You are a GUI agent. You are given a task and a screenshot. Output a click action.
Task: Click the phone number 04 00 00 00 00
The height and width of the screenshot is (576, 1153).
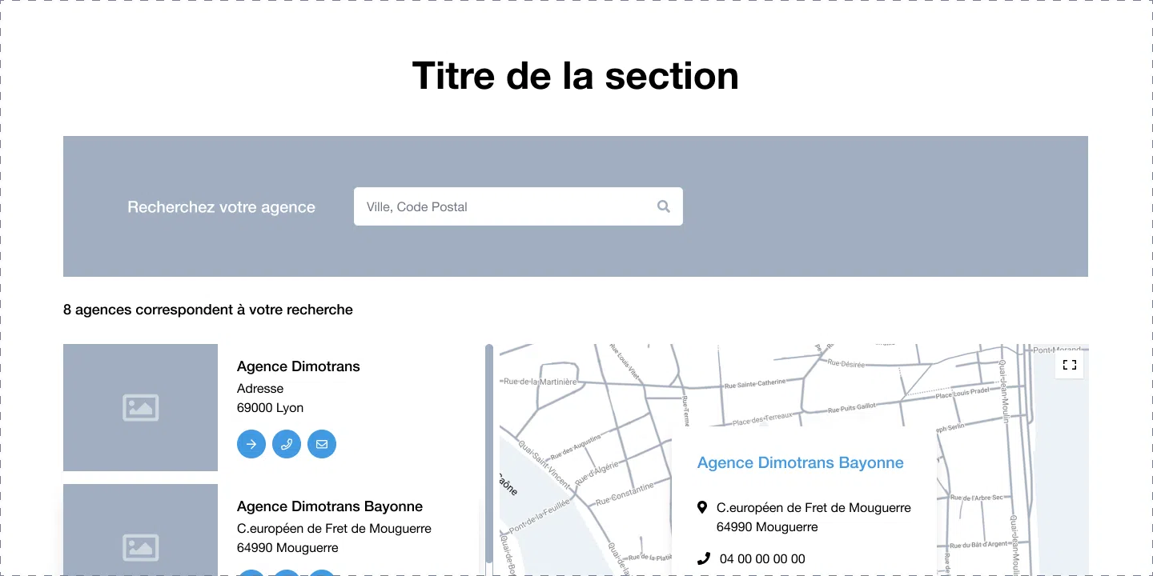point(761,558)
